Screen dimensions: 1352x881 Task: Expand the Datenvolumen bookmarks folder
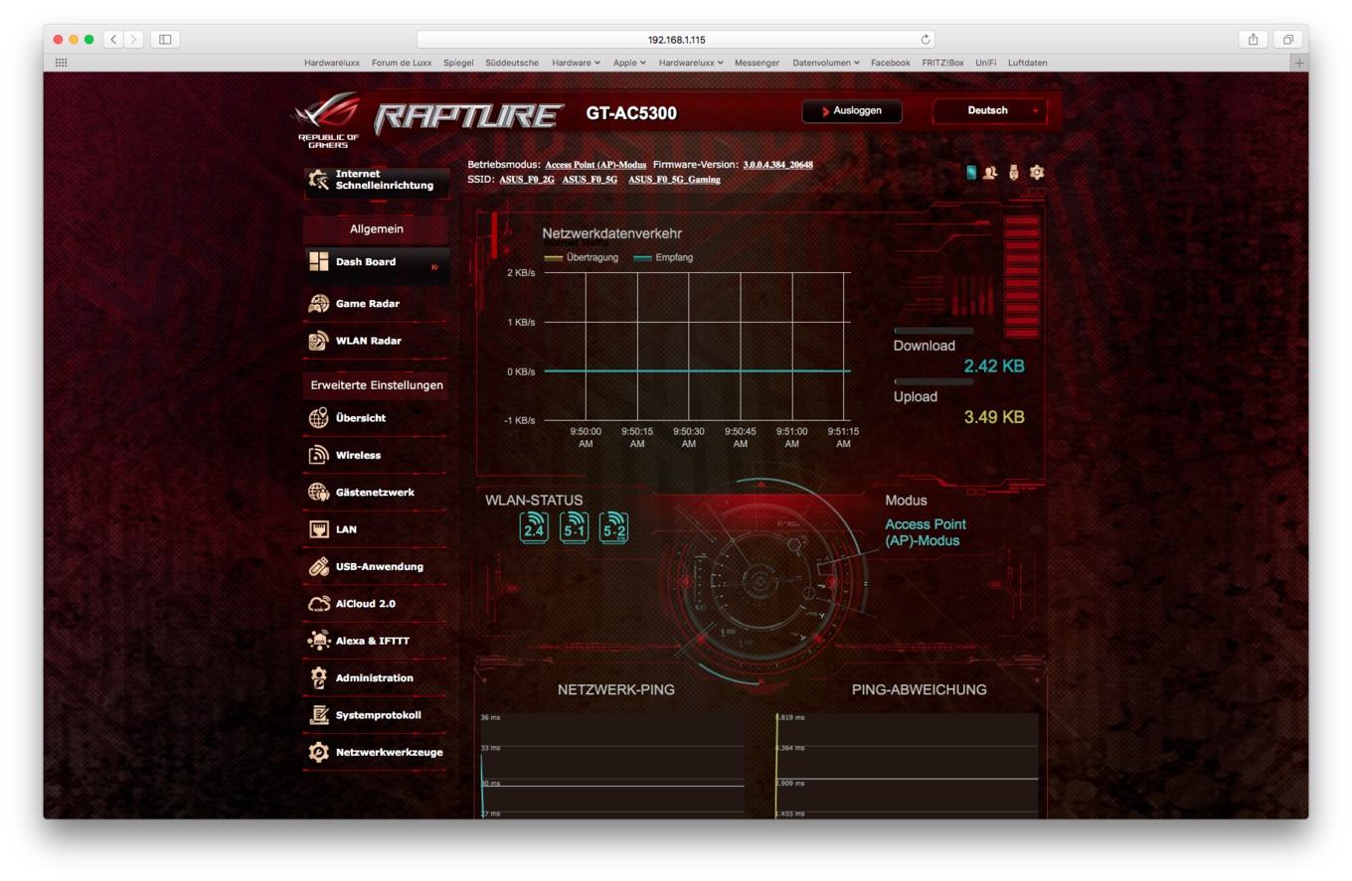(x=826, y=63)
